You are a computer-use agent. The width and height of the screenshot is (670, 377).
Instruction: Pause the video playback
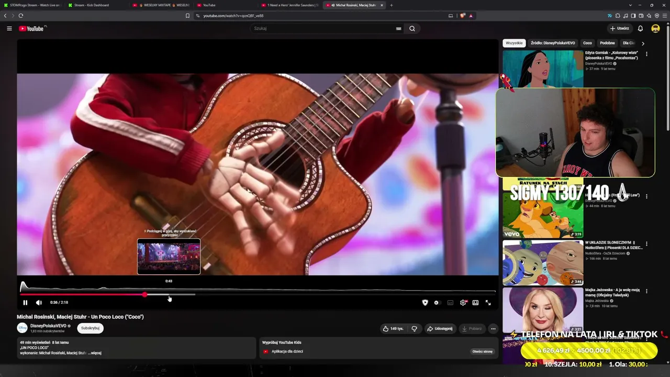(x=25, y=302)
